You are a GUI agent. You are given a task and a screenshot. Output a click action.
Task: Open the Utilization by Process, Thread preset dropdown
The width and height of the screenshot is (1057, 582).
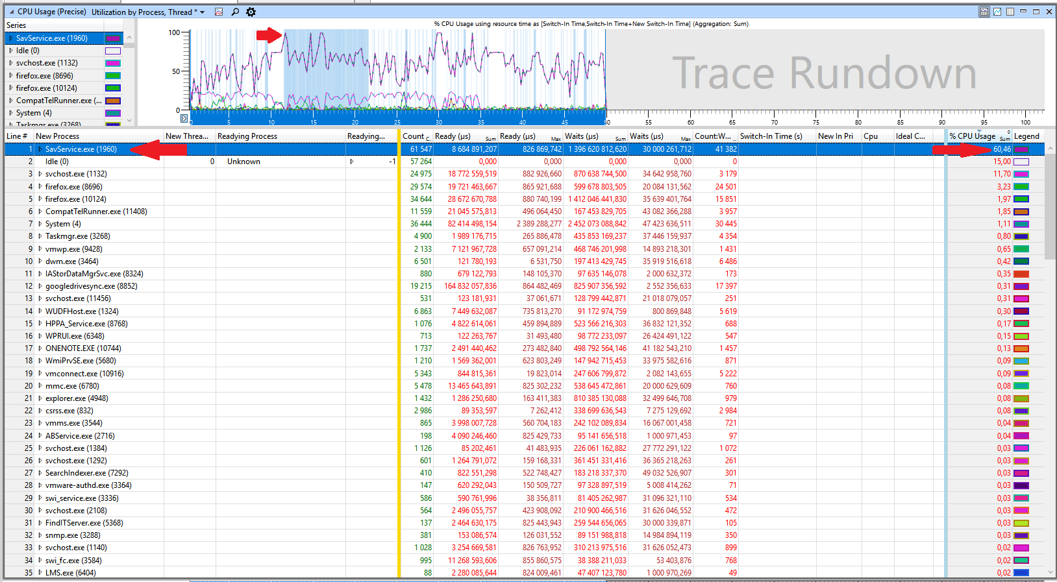tap(202, 12)
